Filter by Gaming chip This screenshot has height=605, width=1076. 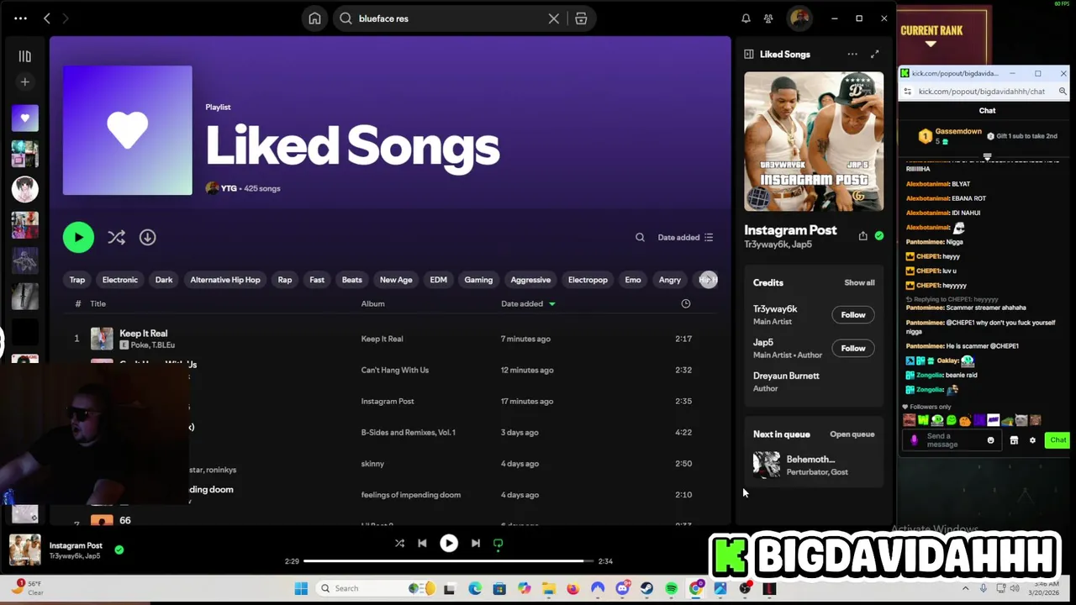[x=478, y=280]
